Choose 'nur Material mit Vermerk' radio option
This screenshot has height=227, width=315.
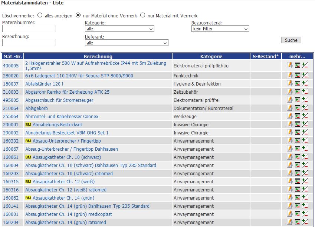pos(142,16)
